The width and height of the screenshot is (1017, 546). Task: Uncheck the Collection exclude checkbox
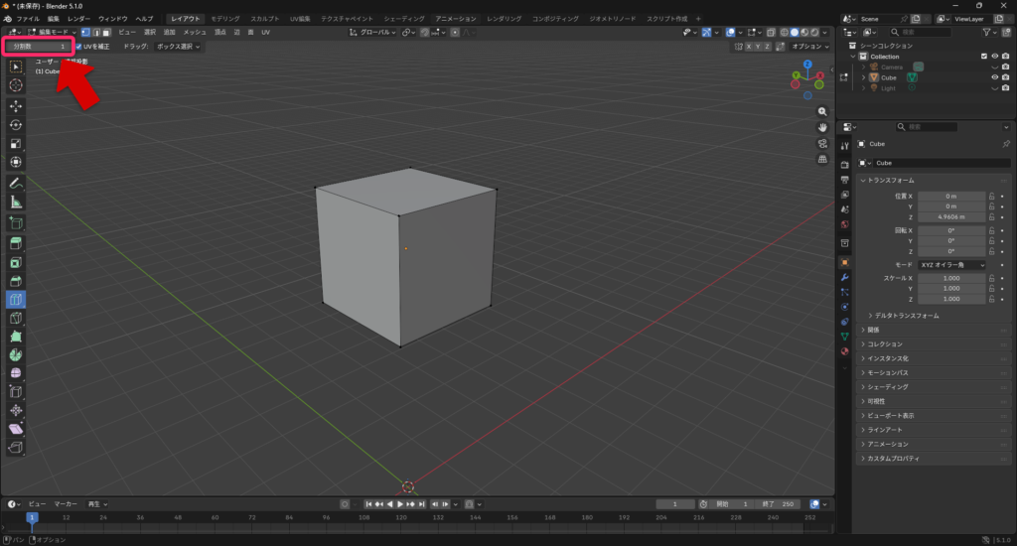click(x=984, y=57)
